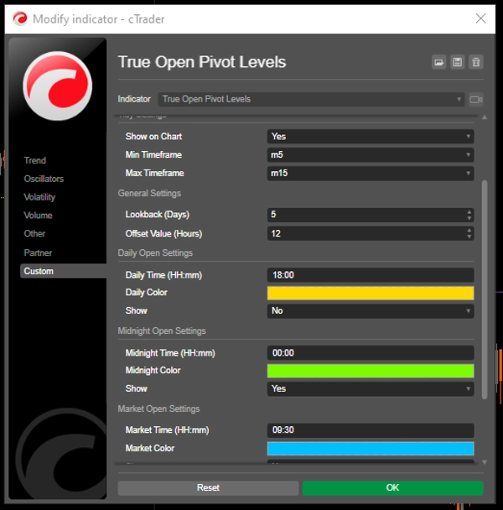The width and height of the screenshot is (503, 510).
Task: Select the Trend category
Action: coord(35,160)
